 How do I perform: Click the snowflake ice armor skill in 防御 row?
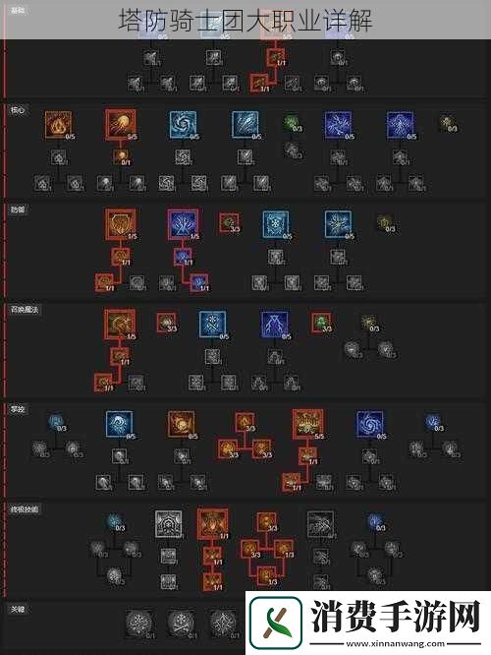pyautogui.click(x=275, y=224)
